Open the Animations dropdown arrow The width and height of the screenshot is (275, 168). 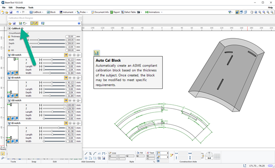(162, 12)
